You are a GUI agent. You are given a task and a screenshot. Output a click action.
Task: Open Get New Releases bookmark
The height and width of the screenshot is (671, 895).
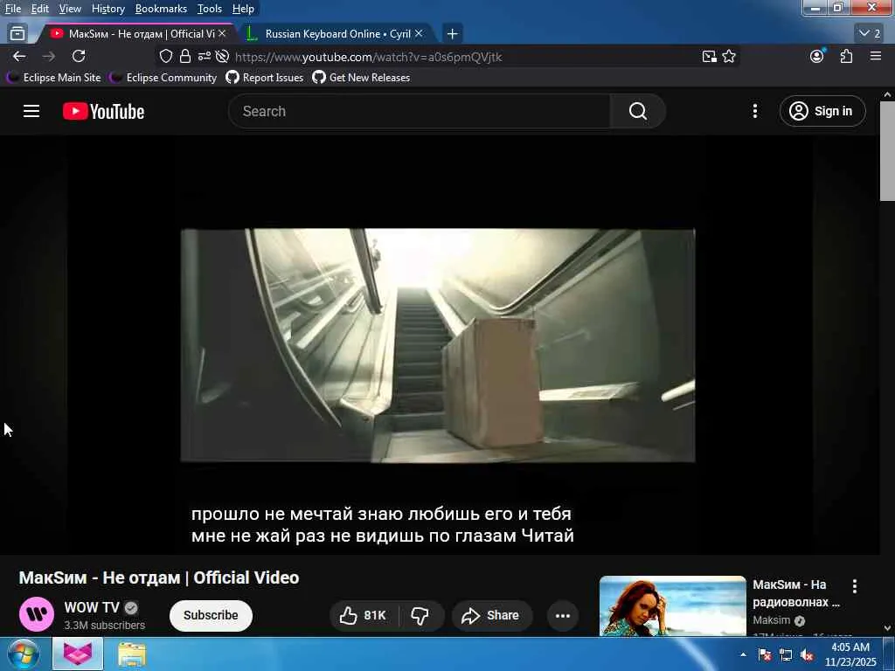pyautogui.click(x=361, y=78)
